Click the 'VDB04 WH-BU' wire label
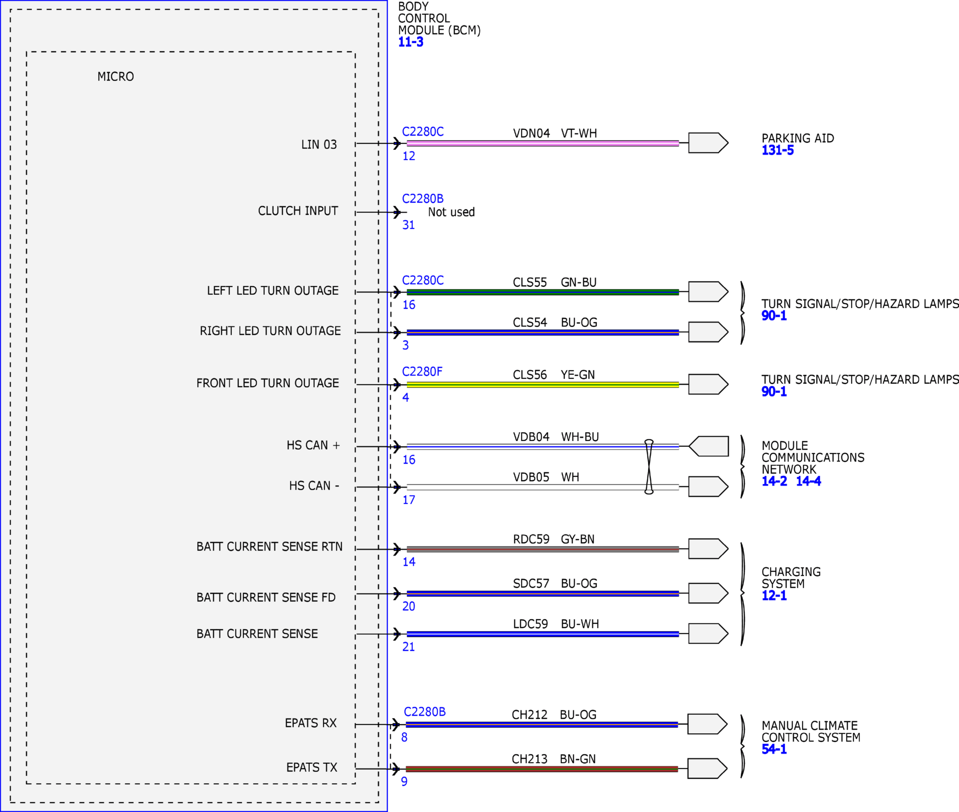The height and width of the screenshot is (812, 959). click(556, 437)
